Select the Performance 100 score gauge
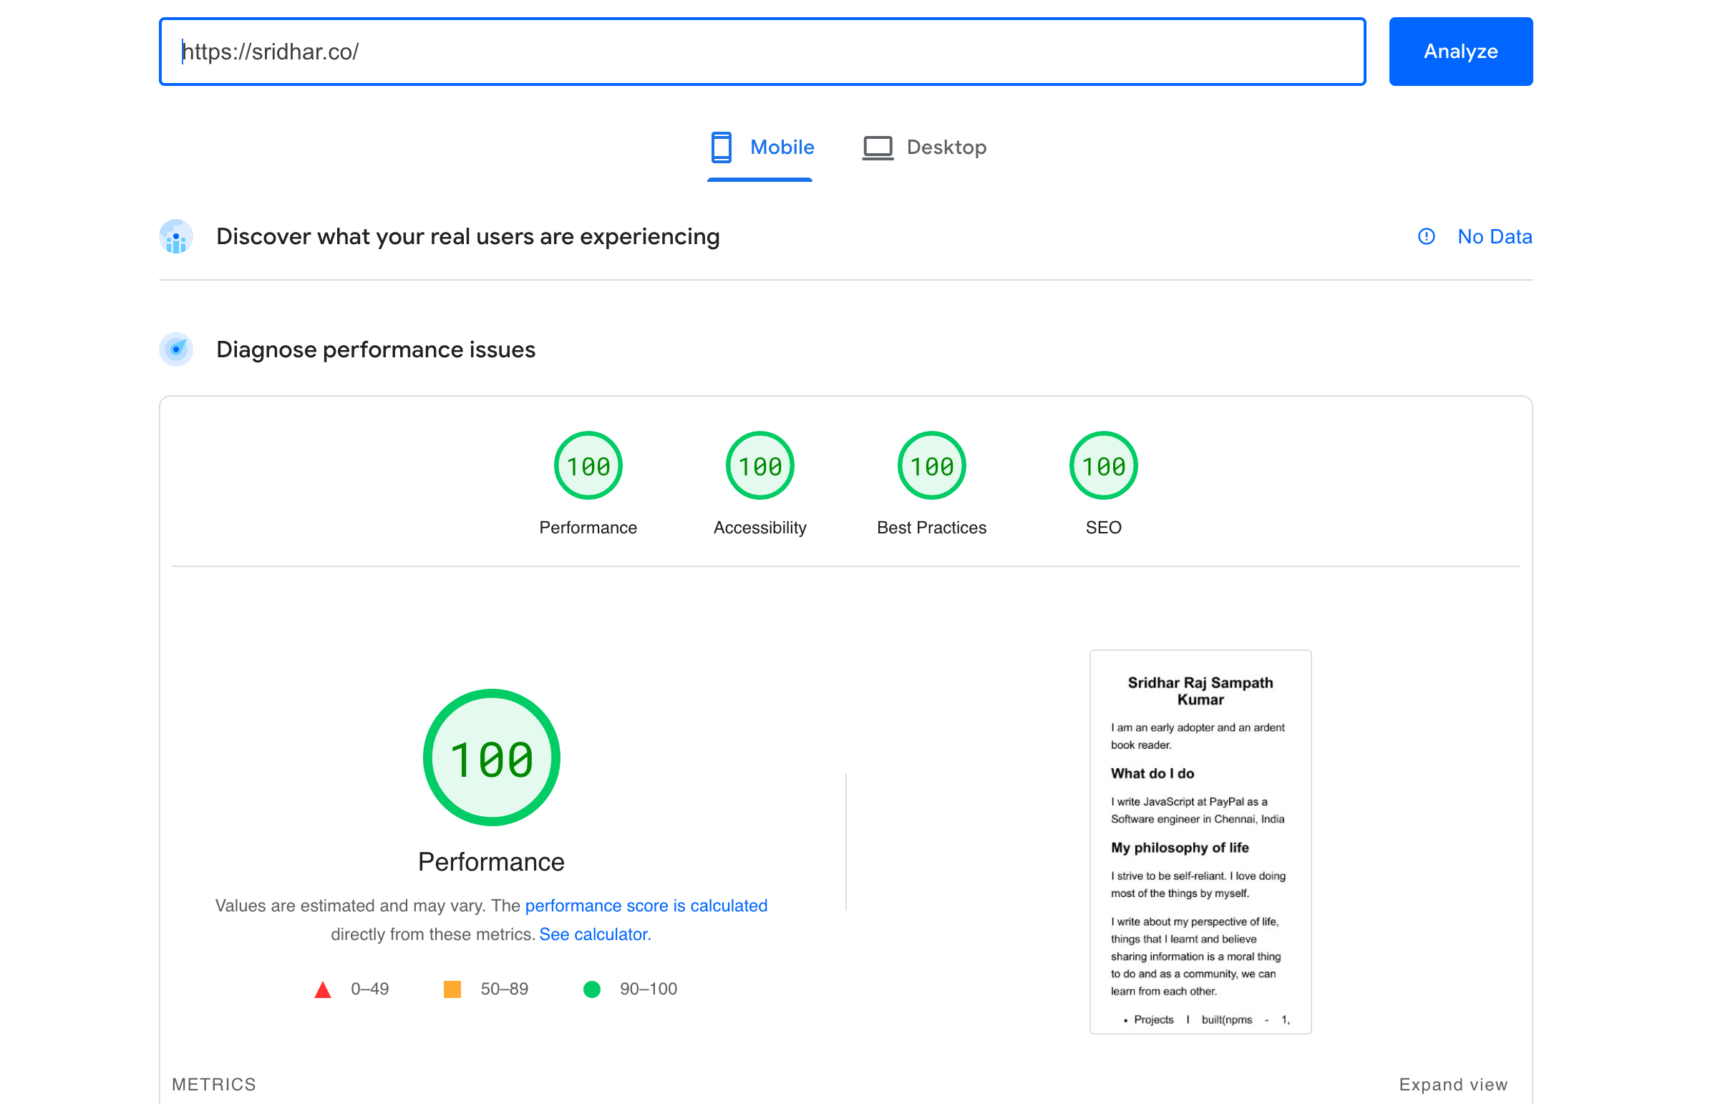Viewport: 1728px width, 1104px height. (x=588, y=467)
